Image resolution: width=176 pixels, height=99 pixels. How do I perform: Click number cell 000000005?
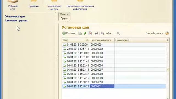coord(102,61)
